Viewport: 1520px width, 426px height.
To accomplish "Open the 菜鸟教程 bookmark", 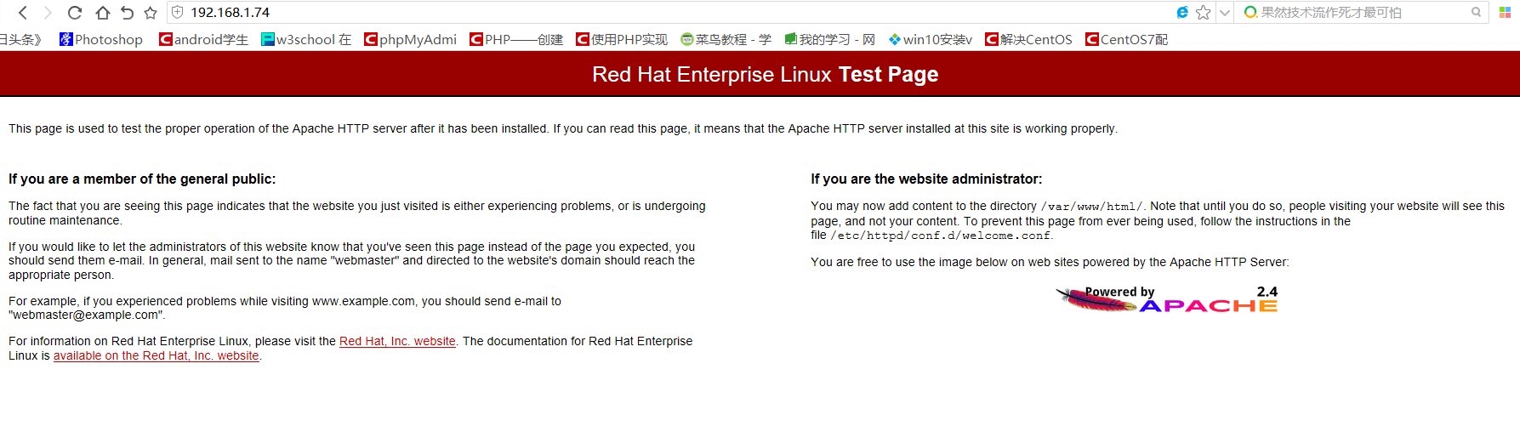I will pos(726,39).
